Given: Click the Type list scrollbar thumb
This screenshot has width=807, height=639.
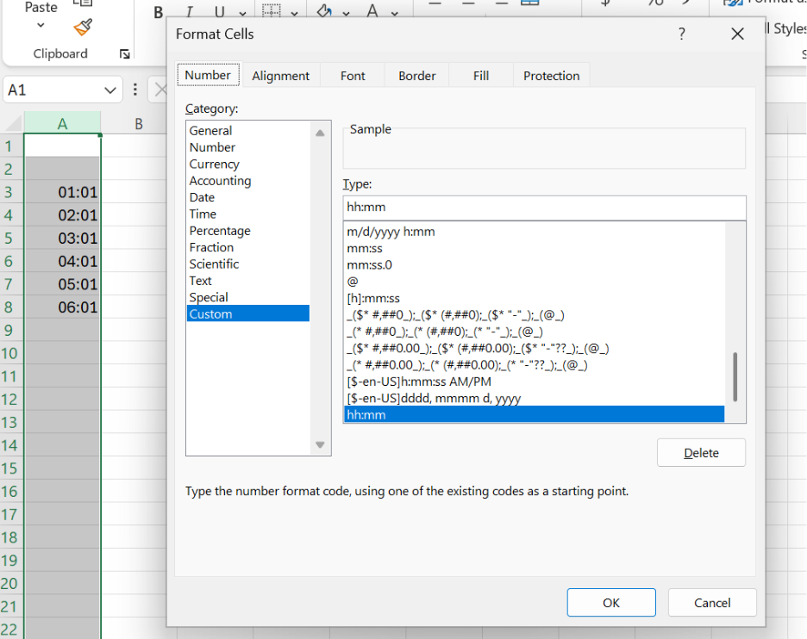Looking at the screenshot, I should 735,377.
